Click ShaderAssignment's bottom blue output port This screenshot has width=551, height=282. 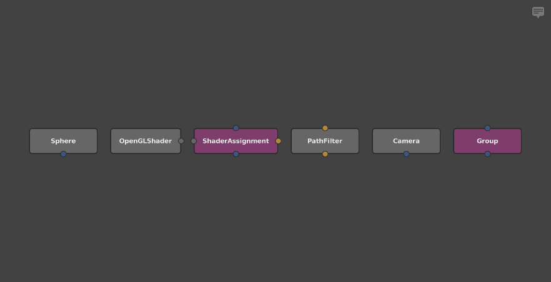(x=236, y=154)
